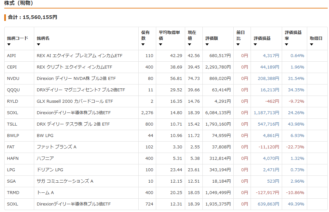The image size is (329, 212).
Task: Click ドリアン LPG stock name
Action: [50, 170]
